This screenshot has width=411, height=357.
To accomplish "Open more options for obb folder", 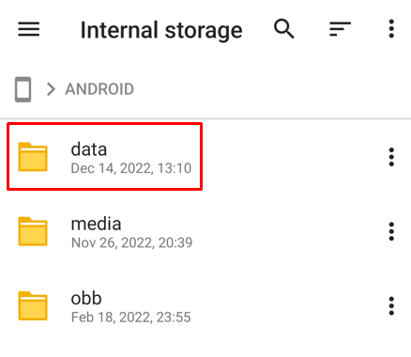I will [x=391, y=306].
